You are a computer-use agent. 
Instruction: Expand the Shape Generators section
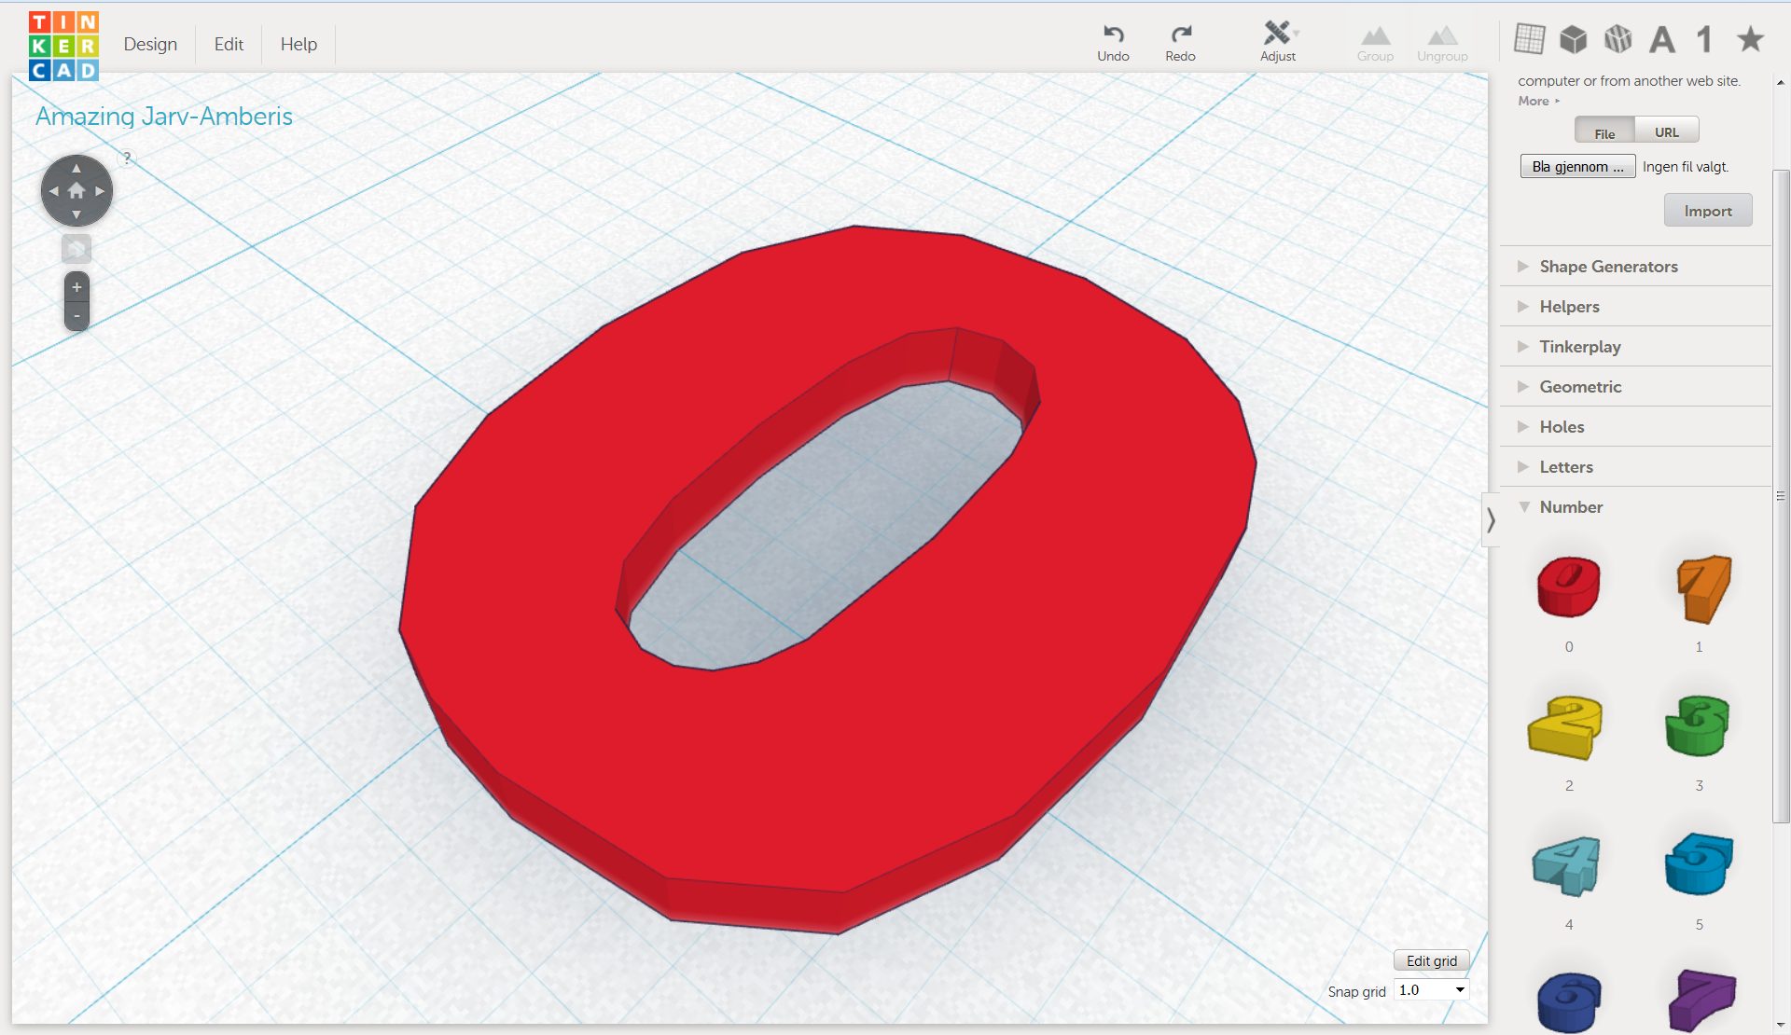1607,266
